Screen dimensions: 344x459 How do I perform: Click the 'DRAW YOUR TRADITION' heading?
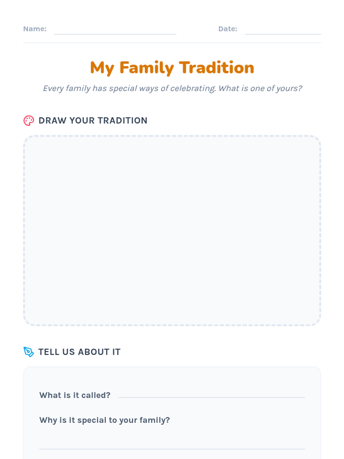point(93,121)
